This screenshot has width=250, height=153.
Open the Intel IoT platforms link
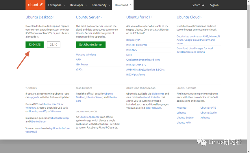point(137,45)
